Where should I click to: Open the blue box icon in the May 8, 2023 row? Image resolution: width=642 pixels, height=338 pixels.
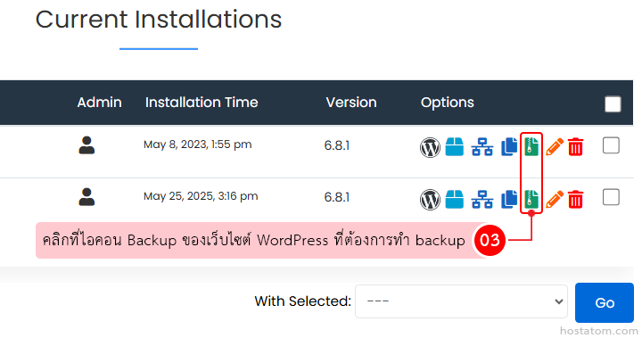(x=455, y=146)
